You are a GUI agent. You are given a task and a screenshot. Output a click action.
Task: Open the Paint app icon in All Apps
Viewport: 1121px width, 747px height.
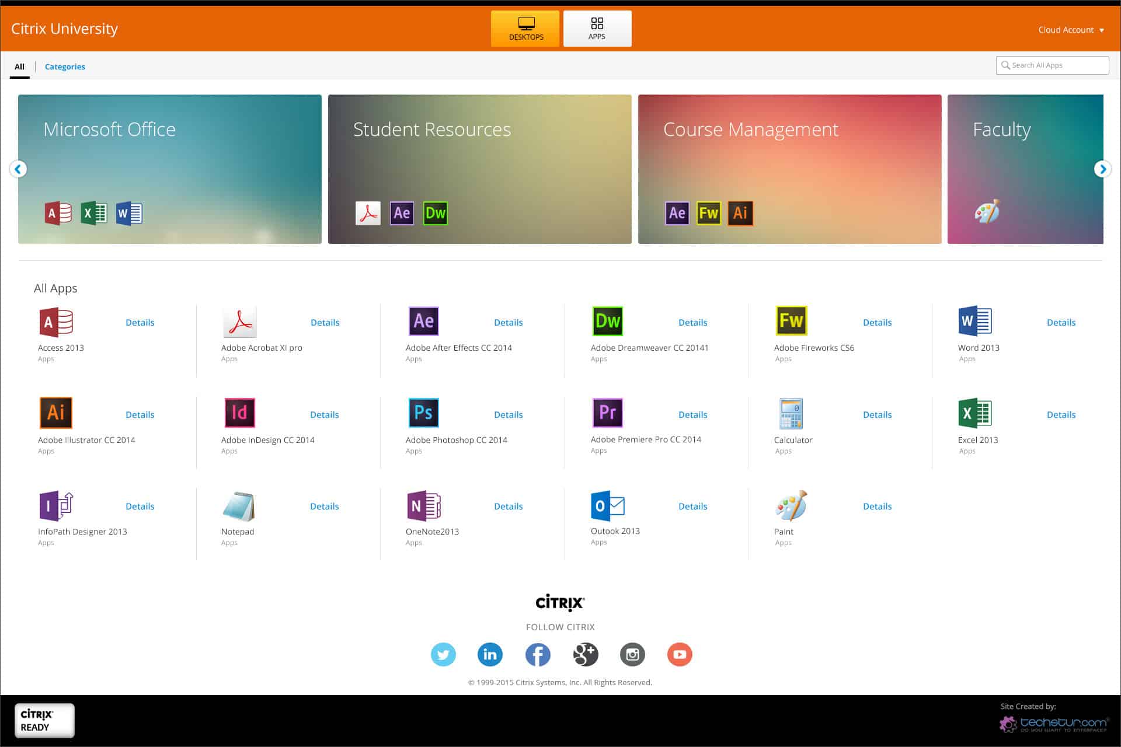[x=791, y=505]
